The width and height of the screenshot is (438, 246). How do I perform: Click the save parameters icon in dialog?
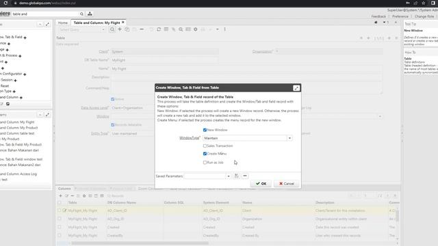pyautogui.click(x=236, y=176)
